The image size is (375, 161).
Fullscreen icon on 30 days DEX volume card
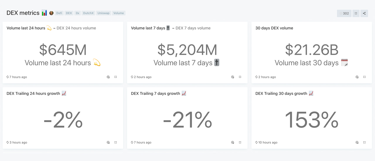pyautogui.click(x=364, y=77)
